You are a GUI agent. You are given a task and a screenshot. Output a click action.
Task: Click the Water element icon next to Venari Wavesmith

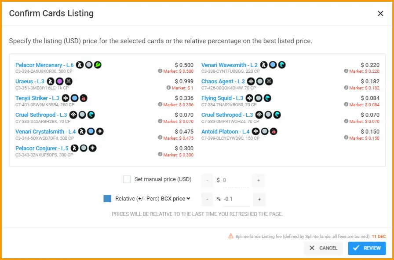point(282,65)
